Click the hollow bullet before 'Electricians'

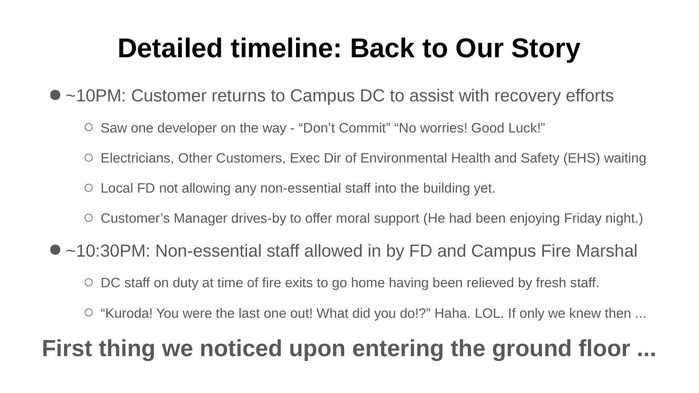pyautogui.click(x=88, y=157)
